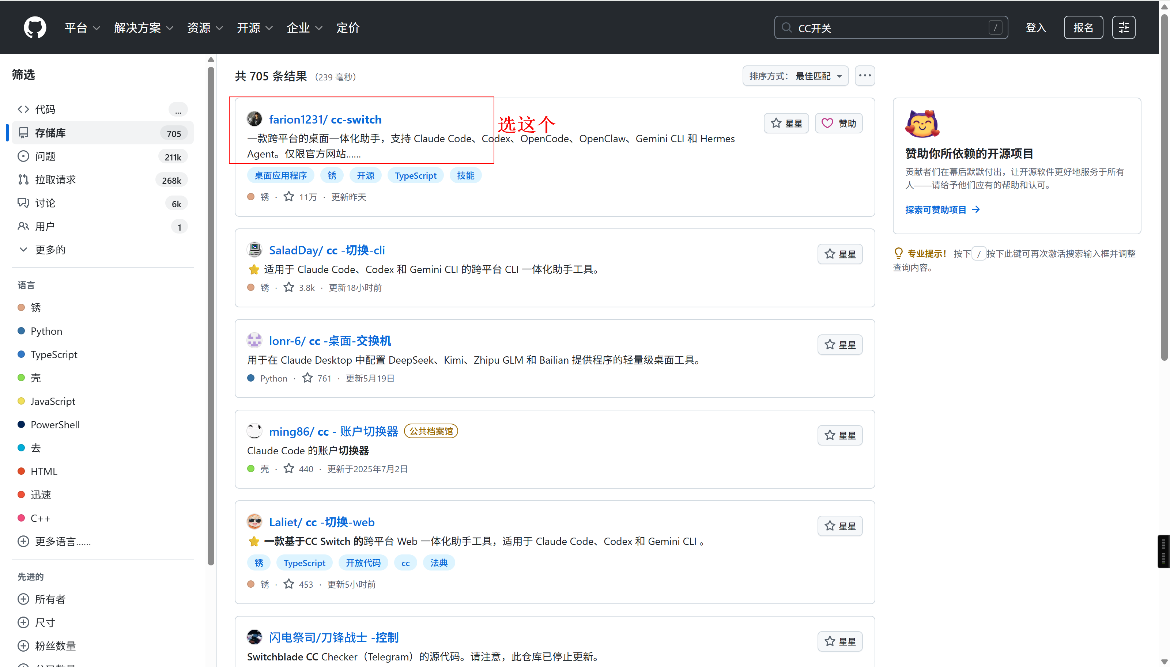The width and height of the screenshot is (1170, 667).
Task: Star the Laliet repository
Action: [x=840, y=526]
